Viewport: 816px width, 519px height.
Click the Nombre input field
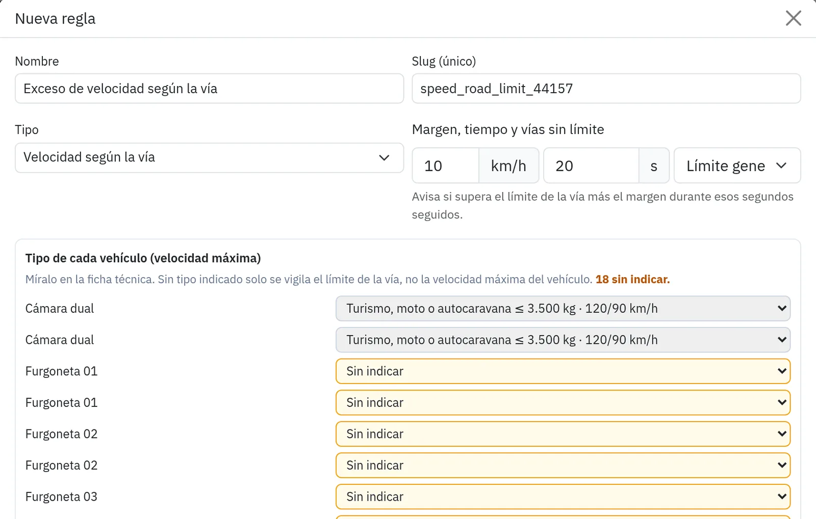209,89
